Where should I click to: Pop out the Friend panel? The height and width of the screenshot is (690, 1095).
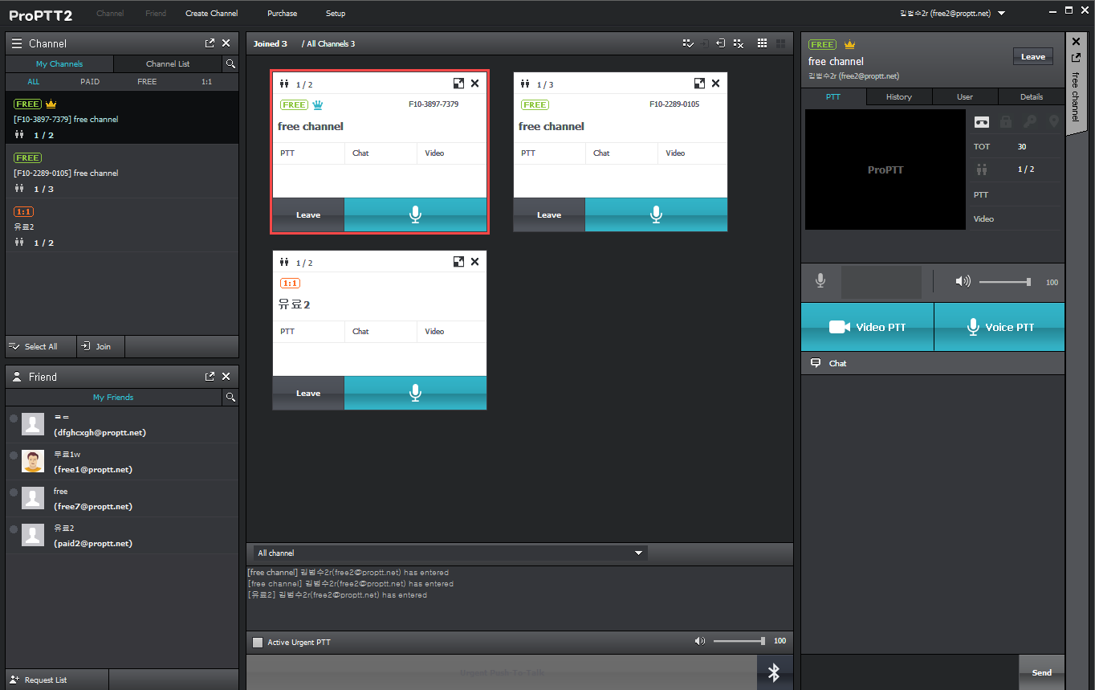pyautogui.click(x=210, y=377)
